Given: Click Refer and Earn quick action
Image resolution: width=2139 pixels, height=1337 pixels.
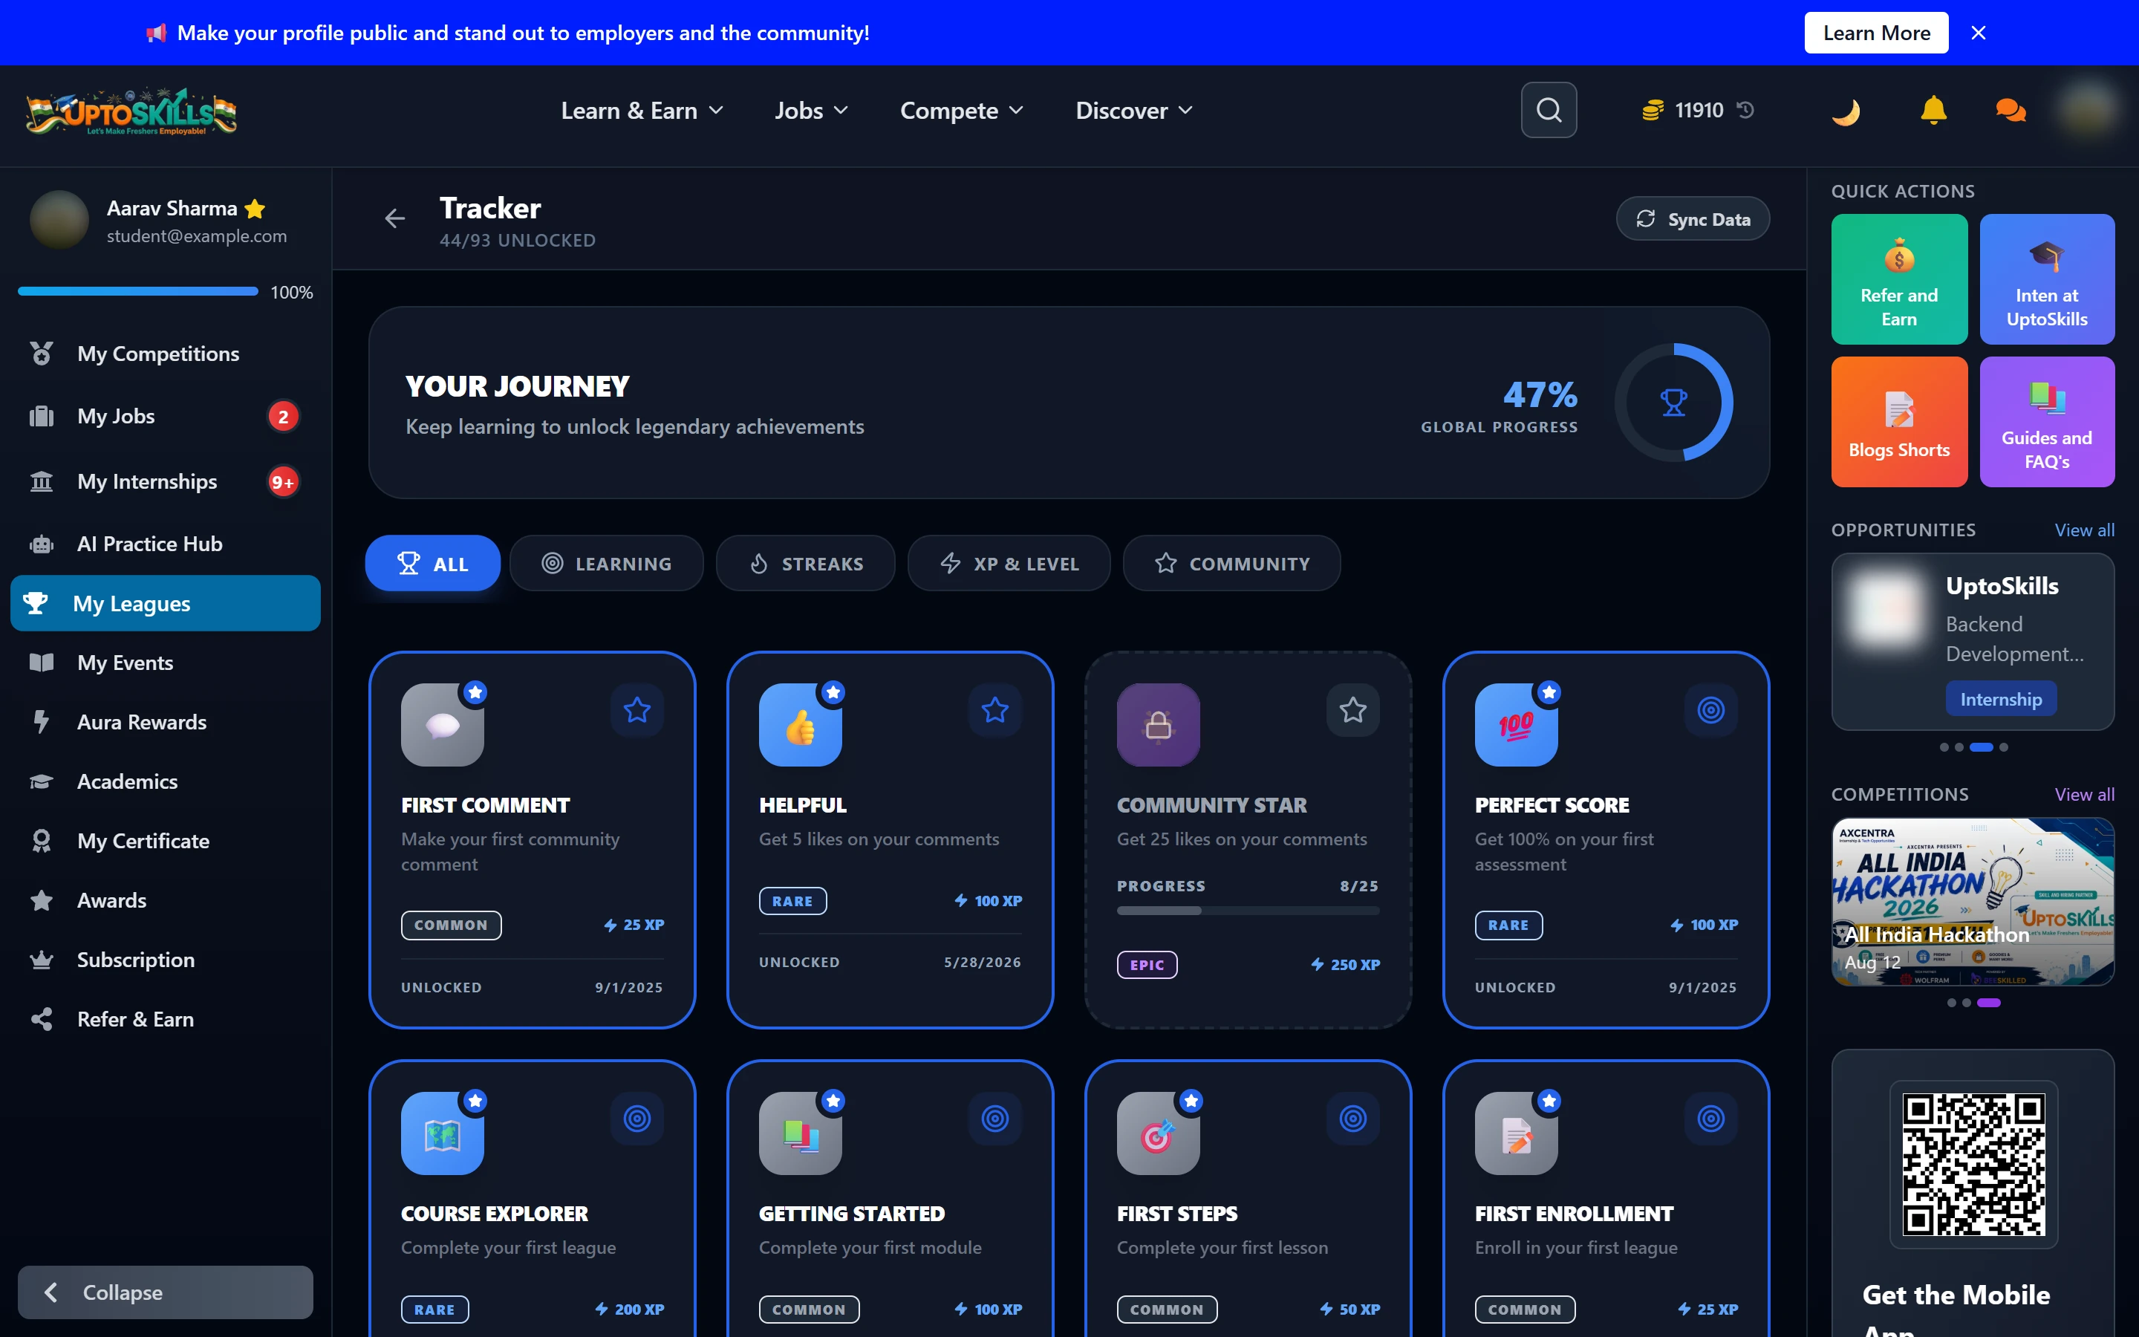Looking at the screenshot, I should click(1898, 279).
